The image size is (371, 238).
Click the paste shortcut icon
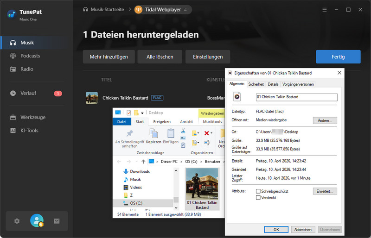[183, 145]
